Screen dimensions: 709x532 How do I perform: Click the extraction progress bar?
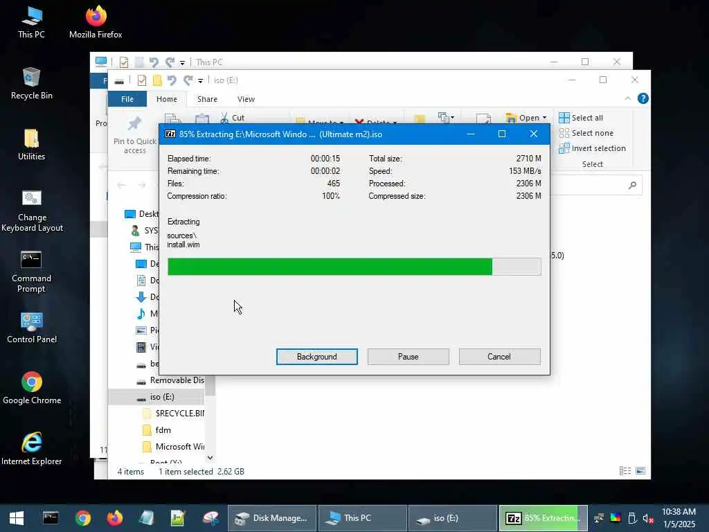(354, 267)
